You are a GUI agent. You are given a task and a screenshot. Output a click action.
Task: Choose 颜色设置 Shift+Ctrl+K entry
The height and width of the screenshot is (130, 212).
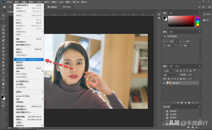pos(29,107)
